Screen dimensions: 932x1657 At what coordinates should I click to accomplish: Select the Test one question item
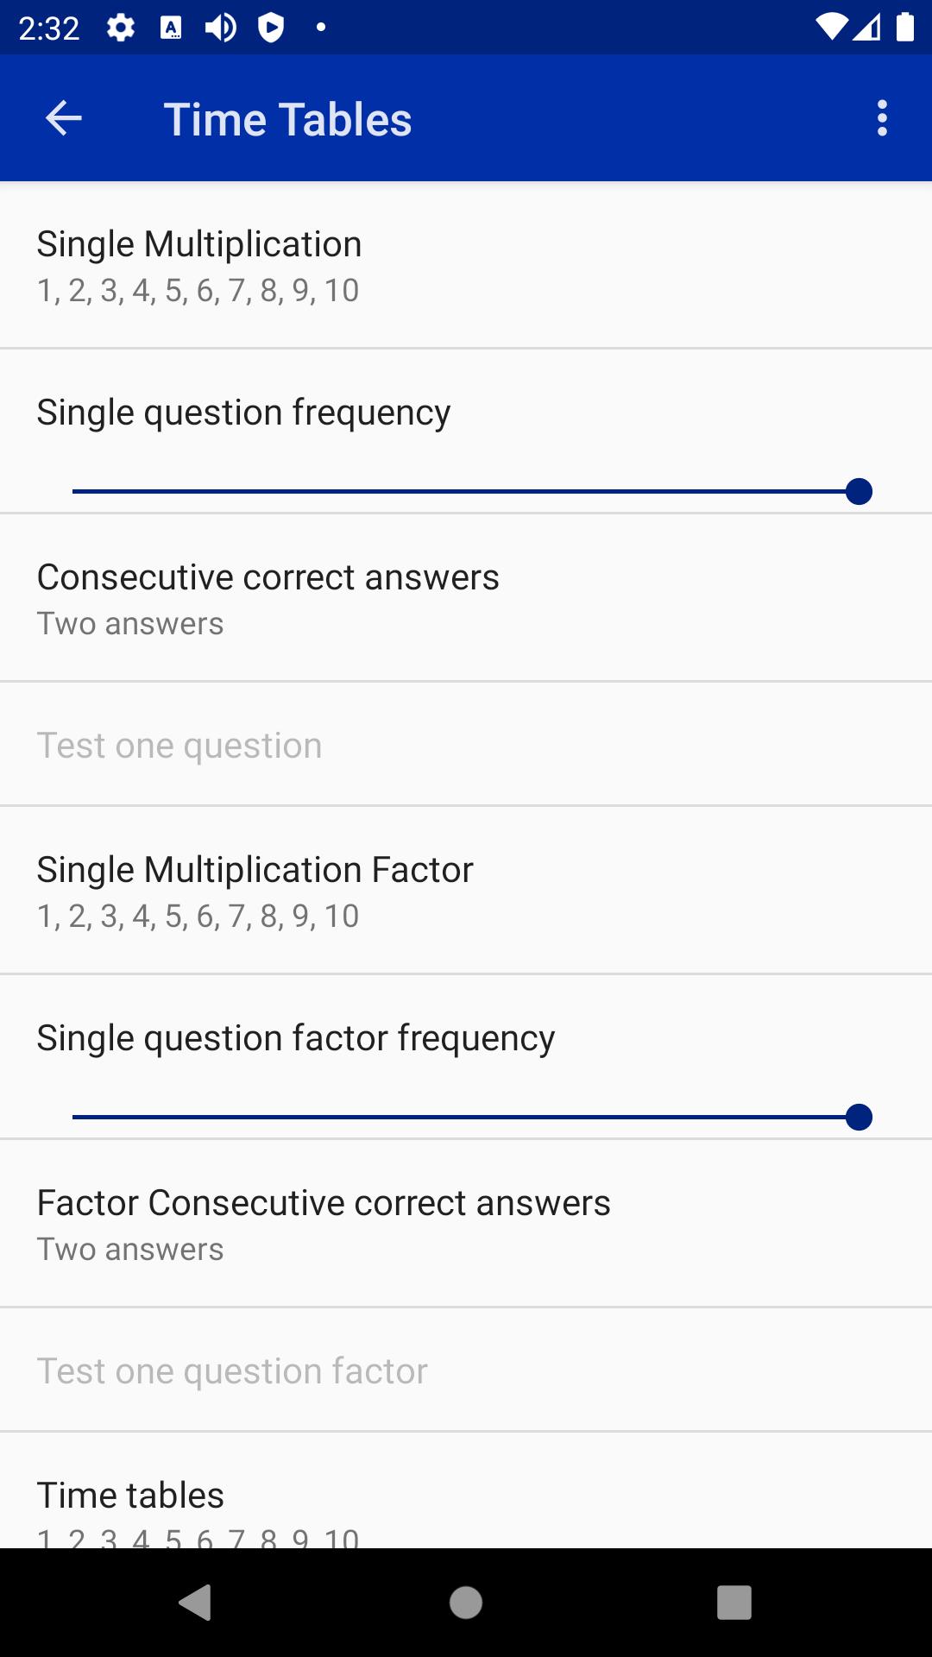(466, 745)
